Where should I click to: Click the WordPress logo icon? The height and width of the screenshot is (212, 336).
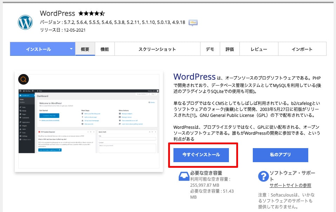coord(25,22)
